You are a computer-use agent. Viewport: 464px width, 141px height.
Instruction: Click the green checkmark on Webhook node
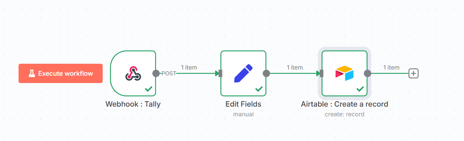click(148, 89)
